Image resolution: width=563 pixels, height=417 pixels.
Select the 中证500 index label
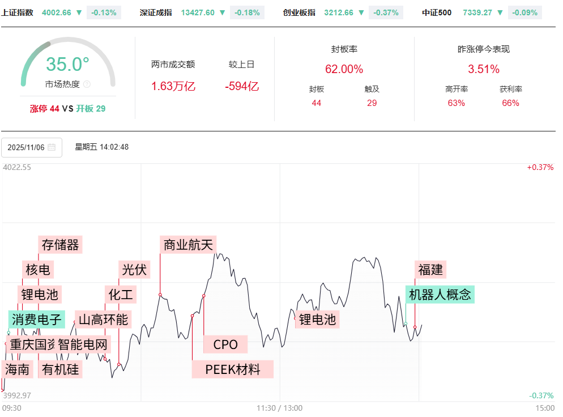coord(437,12)
